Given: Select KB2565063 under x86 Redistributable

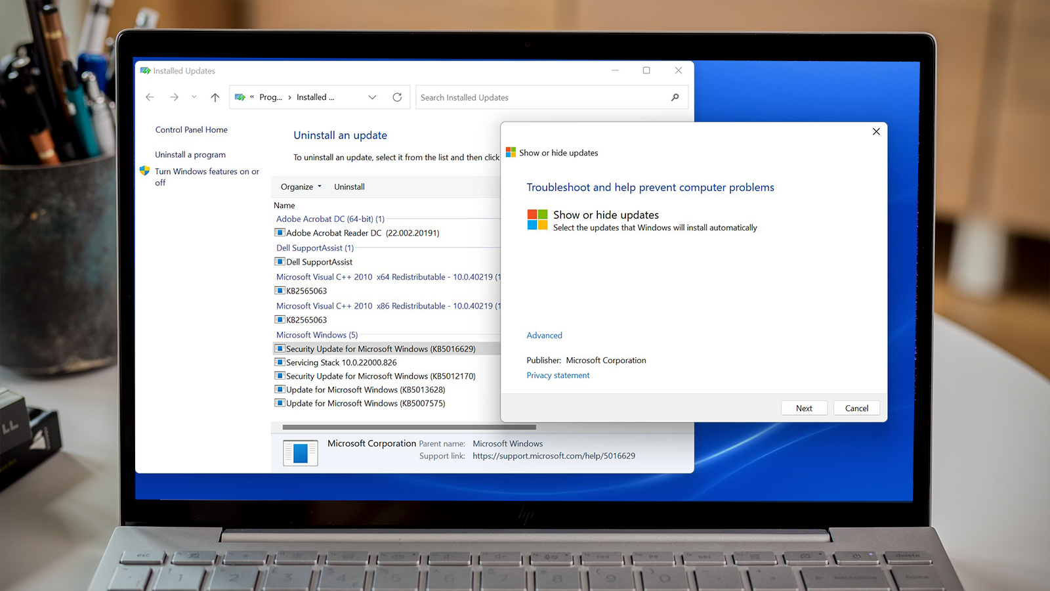Looking at the screenshot, I should click(x=306, y=320).
